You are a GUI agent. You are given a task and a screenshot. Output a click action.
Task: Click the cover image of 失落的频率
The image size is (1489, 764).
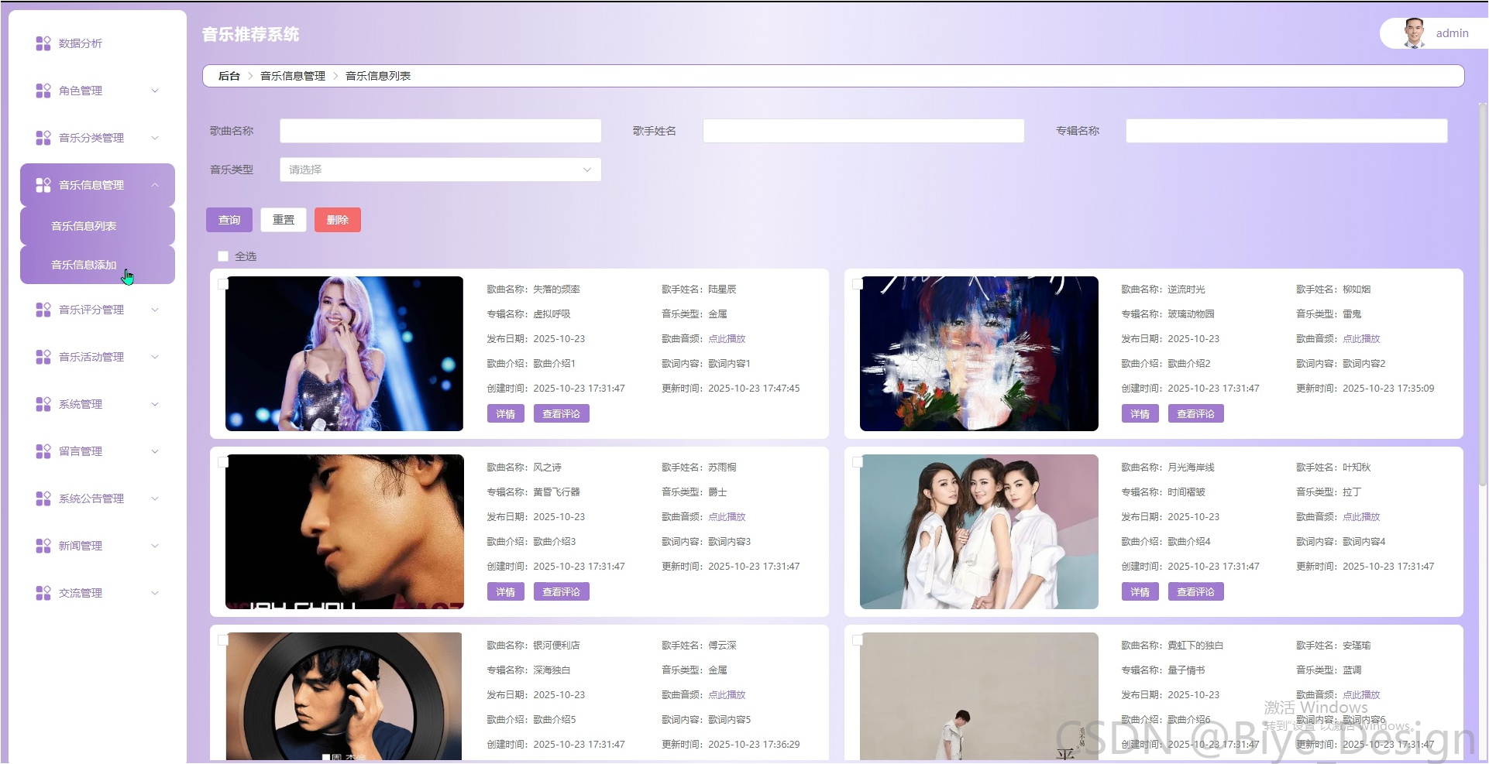[344, 354]
